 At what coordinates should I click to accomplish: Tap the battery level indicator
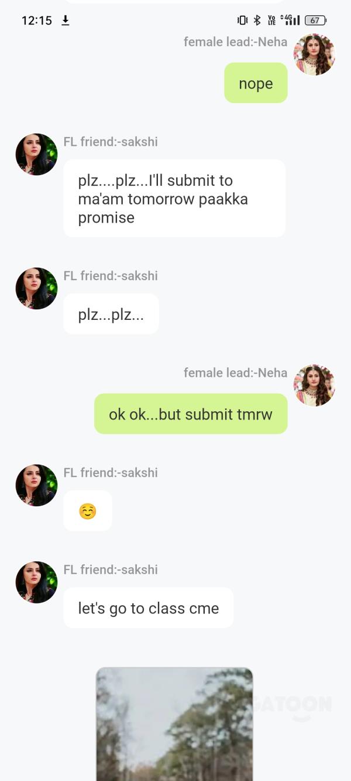pyautogui.click(x=315, y=21)
